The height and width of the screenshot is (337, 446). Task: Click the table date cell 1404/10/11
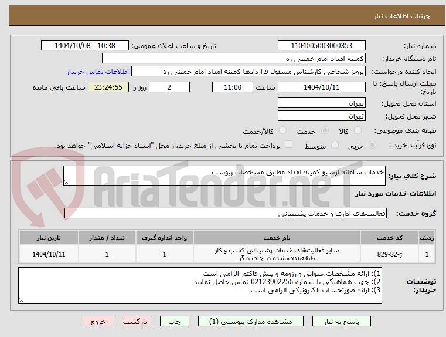(49, 254)
